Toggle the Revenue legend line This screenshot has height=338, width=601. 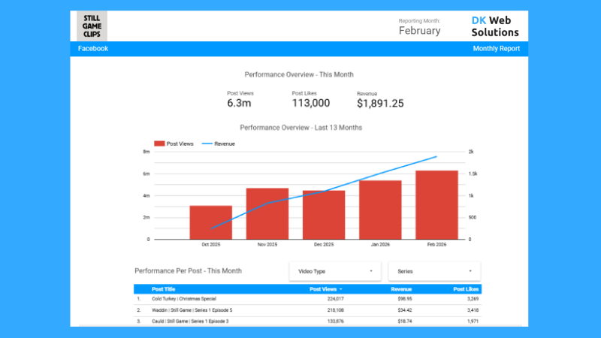click(207, 143)
